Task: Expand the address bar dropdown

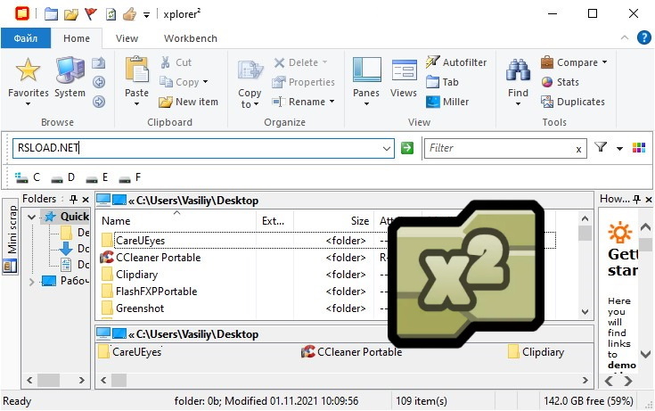Action: (387, 148)
